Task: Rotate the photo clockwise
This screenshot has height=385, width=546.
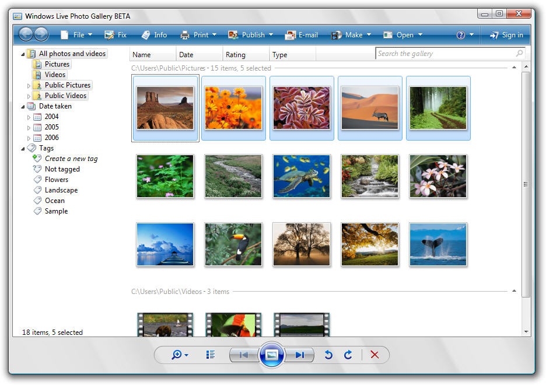Action: tap(348, 355)
